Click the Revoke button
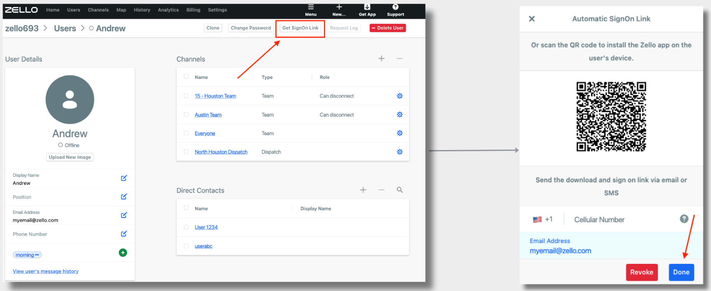Image resolution: width=711 pixels, height=291 pixels. 642,272
